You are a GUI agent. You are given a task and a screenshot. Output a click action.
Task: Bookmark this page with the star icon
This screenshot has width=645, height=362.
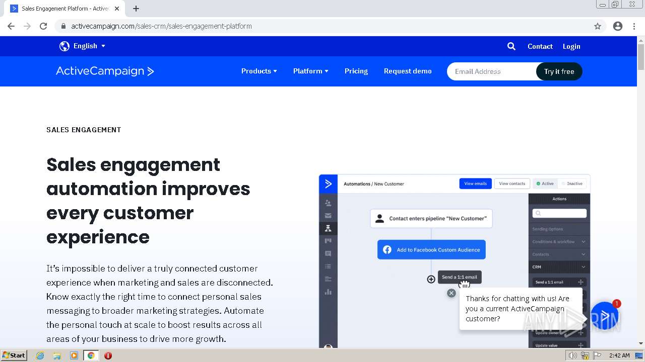pyautogui.click(x=598, y=26)
